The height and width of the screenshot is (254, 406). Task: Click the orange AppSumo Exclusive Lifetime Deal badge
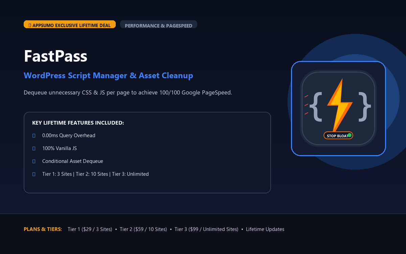[x=70, y=24]
